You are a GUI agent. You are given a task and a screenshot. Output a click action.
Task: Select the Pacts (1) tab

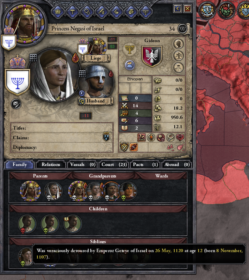coord(145,164)
